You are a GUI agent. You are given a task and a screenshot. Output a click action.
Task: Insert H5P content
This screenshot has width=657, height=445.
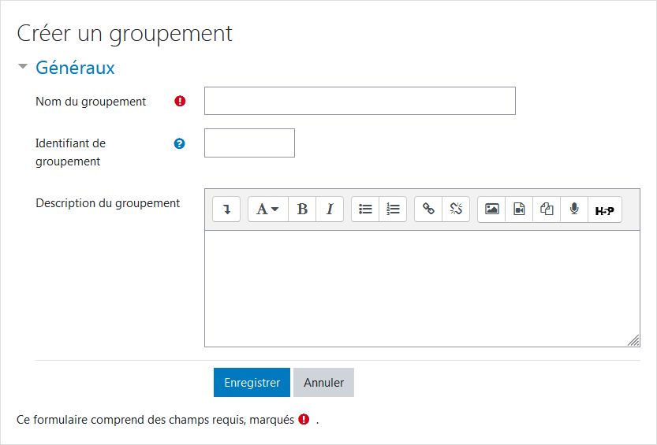point(604,210)
